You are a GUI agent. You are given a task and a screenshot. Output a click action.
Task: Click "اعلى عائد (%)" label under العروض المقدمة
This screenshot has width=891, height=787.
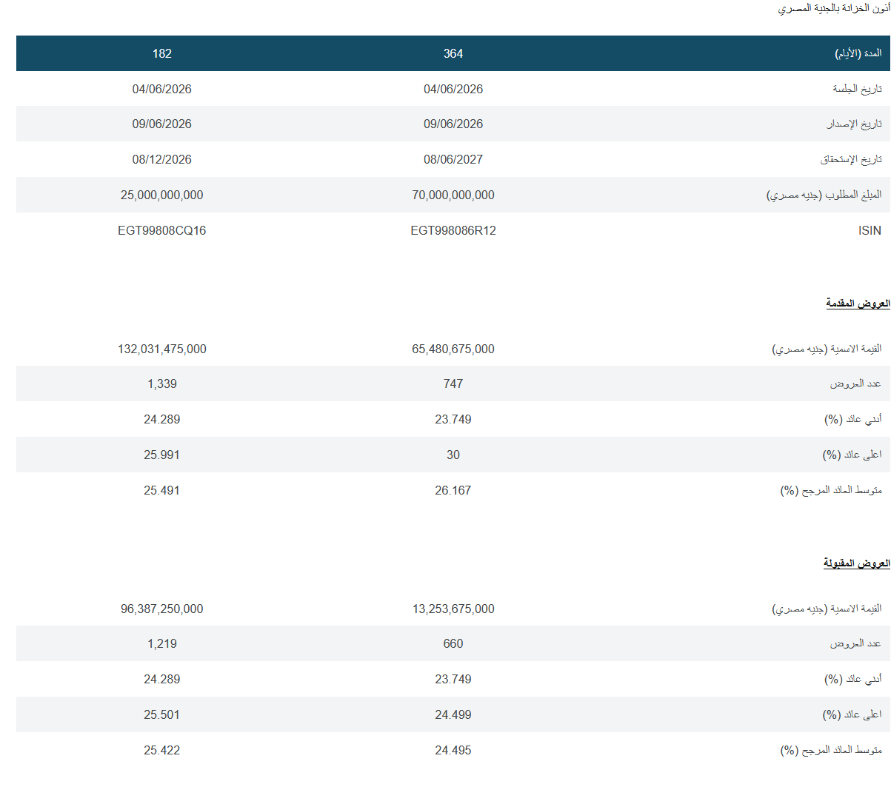click(852, 455)
